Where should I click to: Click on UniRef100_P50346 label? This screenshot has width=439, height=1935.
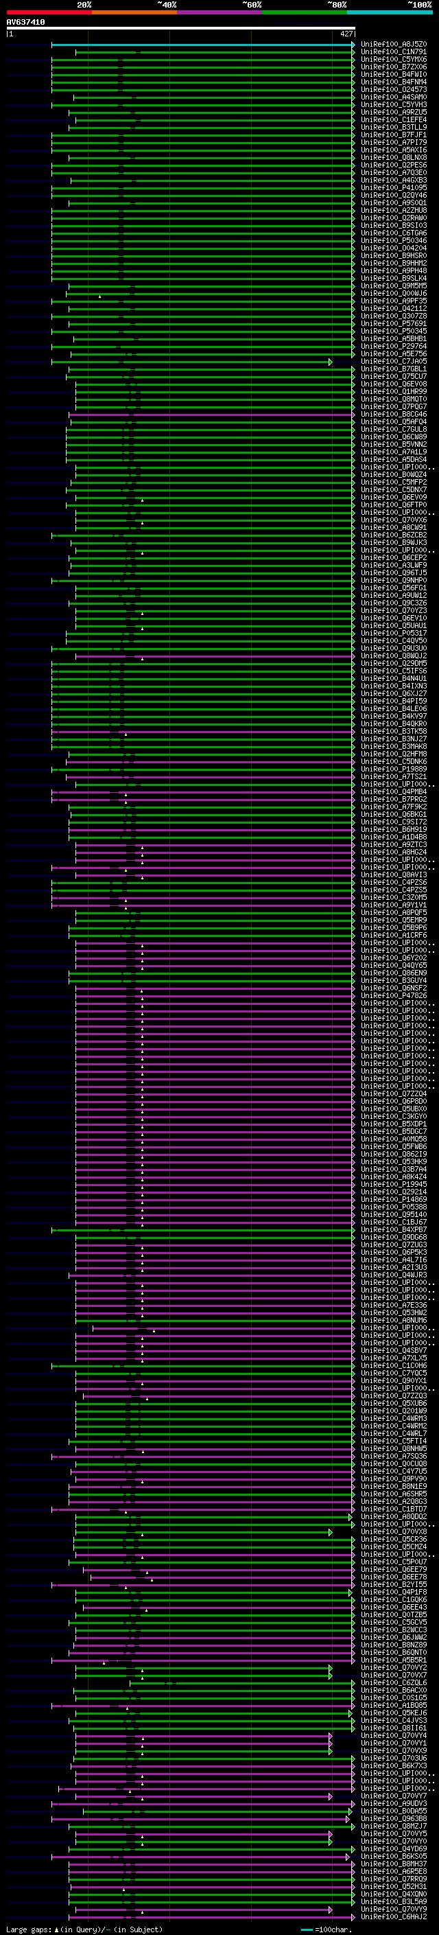click(394, 240)
